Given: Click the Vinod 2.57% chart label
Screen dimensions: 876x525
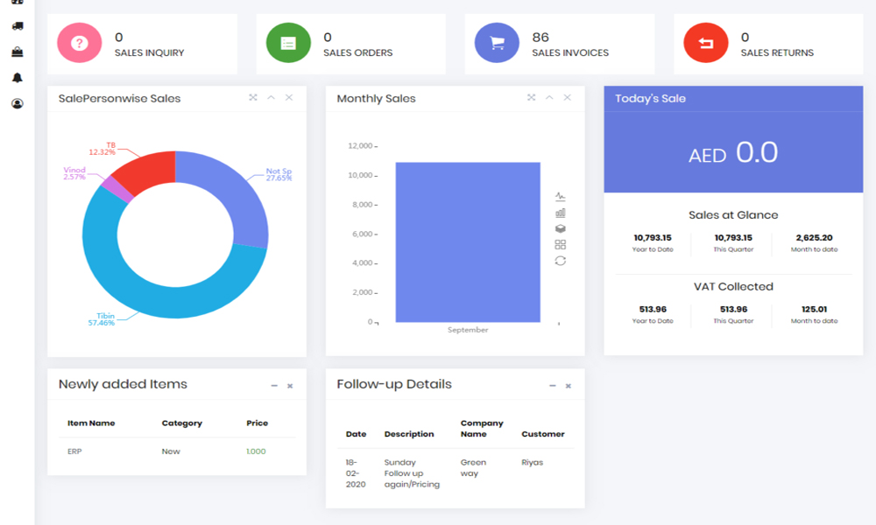Looking at the screenshot, I should [x=74, y=173].
